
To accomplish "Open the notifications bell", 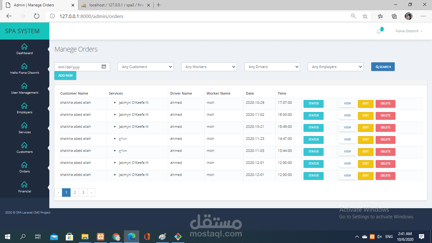I will pos(379,31).
